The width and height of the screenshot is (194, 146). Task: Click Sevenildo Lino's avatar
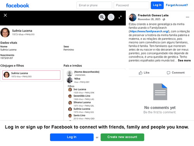70,96
